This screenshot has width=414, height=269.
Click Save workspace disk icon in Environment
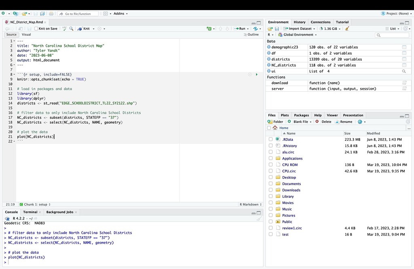tap(277, 29)
